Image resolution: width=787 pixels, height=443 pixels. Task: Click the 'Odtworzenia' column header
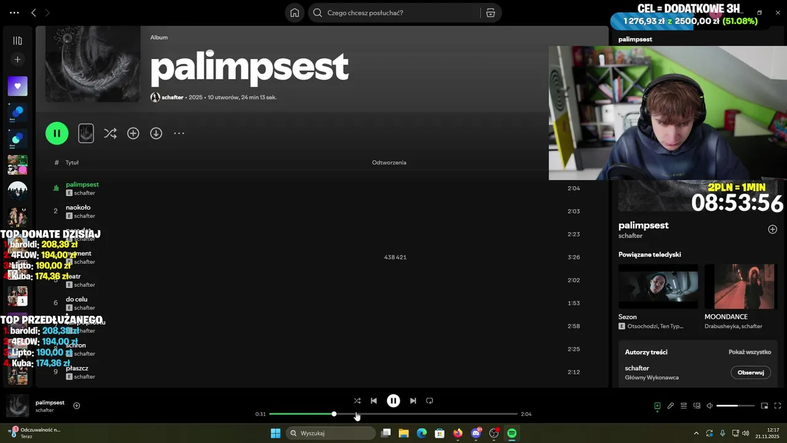pos(389,162)
